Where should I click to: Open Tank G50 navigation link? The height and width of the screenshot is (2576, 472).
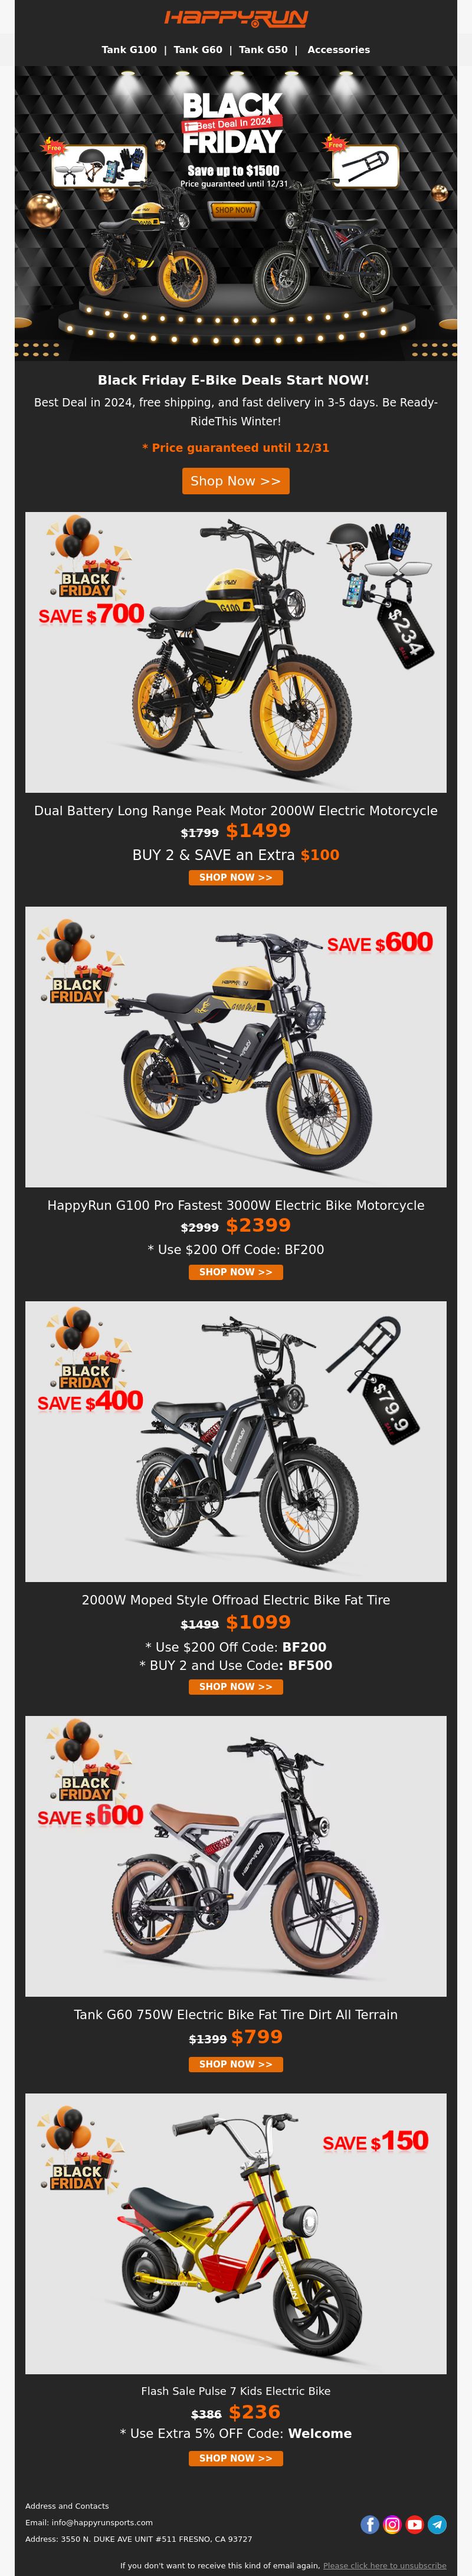(263, 49)
